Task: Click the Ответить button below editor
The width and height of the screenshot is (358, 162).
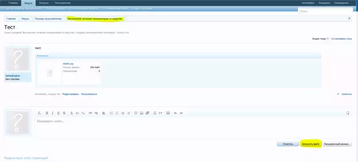Action: pyautogui.click(x=288, y=144)
